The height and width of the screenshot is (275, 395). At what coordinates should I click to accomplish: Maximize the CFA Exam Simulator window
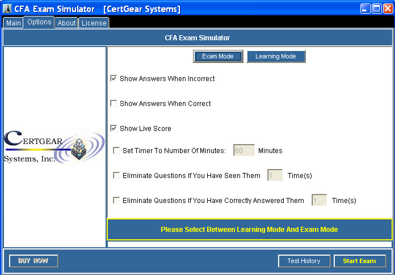[377, 9]
